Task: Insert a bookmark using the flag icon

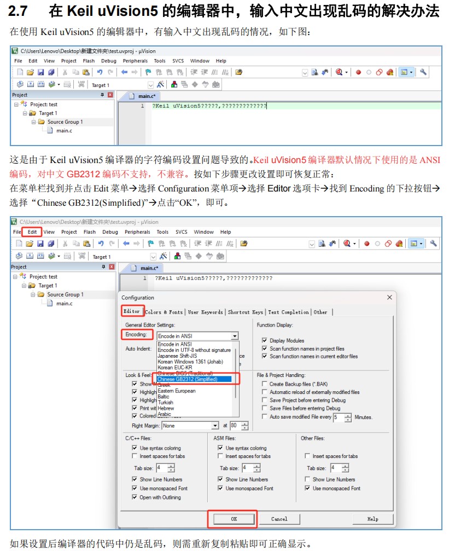Action: 151,242
